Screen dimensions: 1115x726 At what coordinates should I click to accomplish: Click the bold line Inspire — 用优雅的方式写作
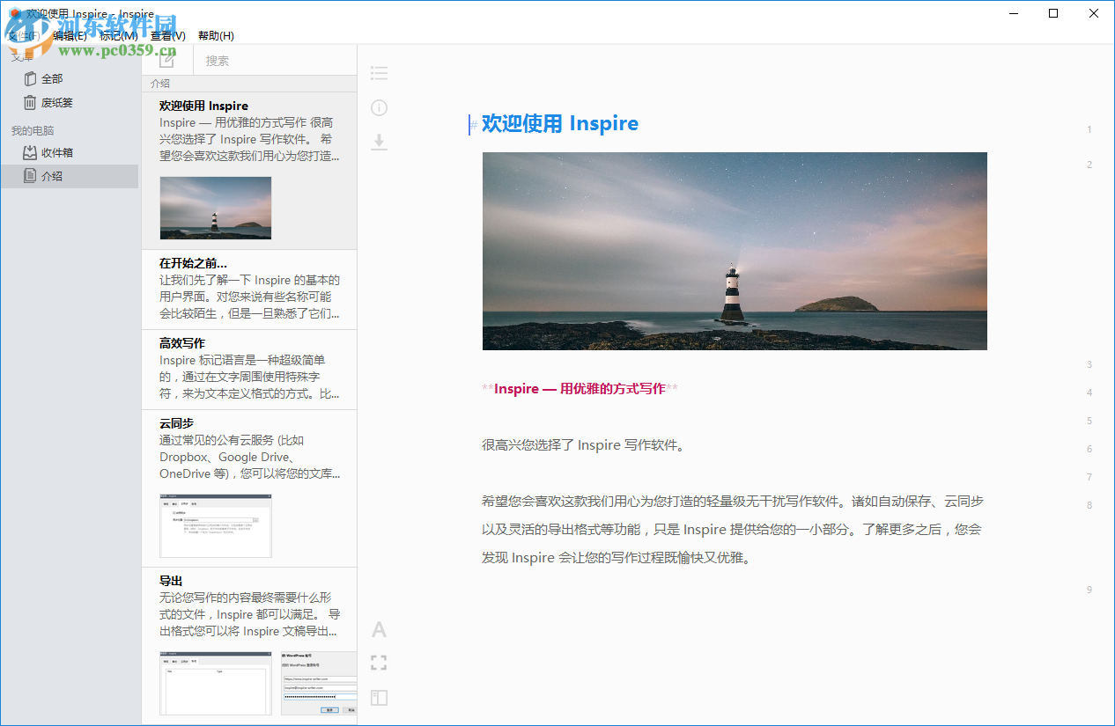tap(580, 389)
